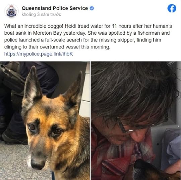Open the post timestamp 'khoảng 3 năm trước'
This screenshot has height=180, width=181.
[41, 14]
